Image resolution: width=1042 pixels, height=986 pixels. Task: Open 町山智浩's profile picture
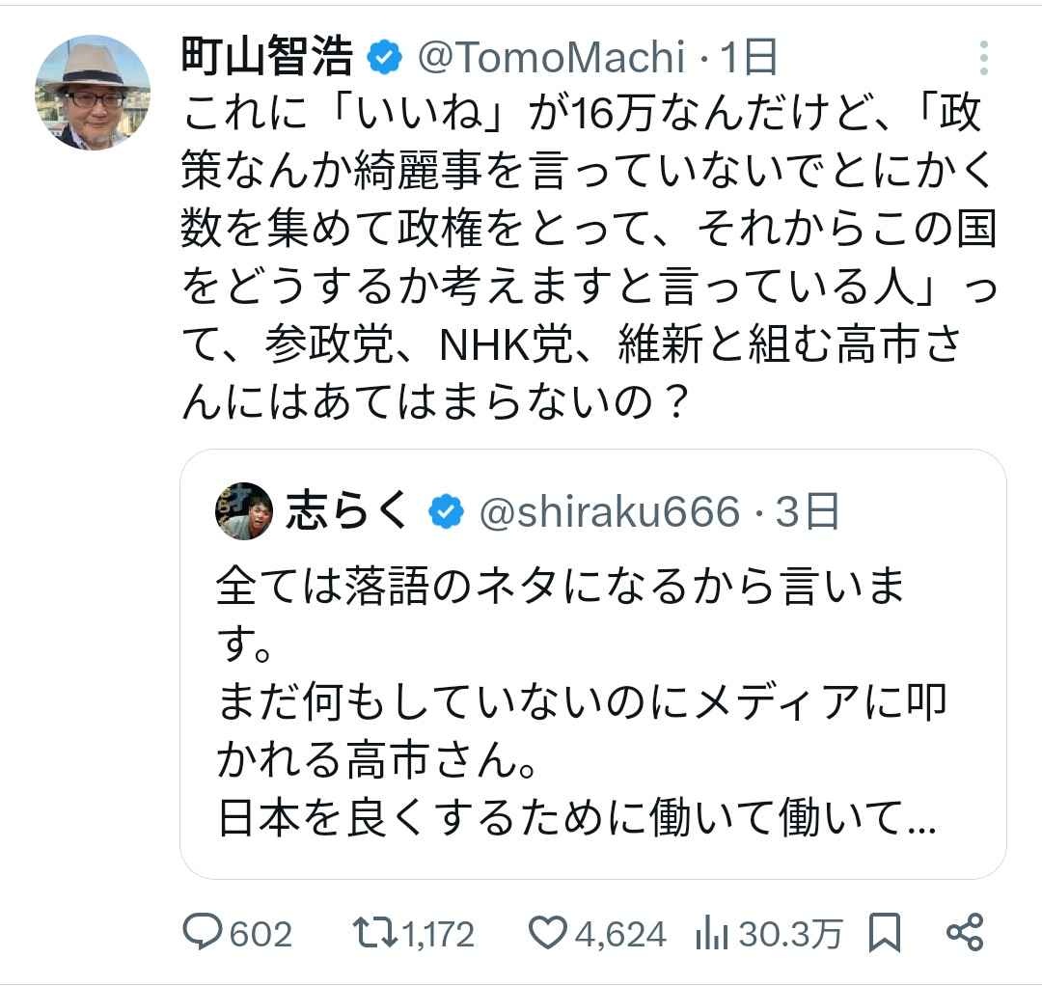point(94,93)
